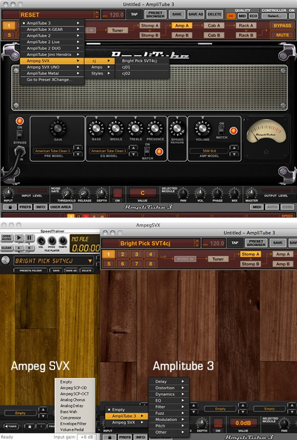This screenshot has width=297, height=440.
Task: Click the round Ampeg logo beside preset name
Action: point(5,260)
